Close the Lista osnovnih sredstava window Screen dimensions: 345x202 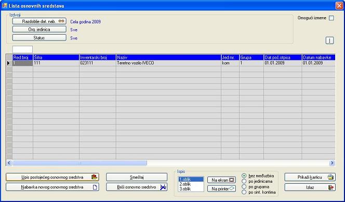[339, 6]
